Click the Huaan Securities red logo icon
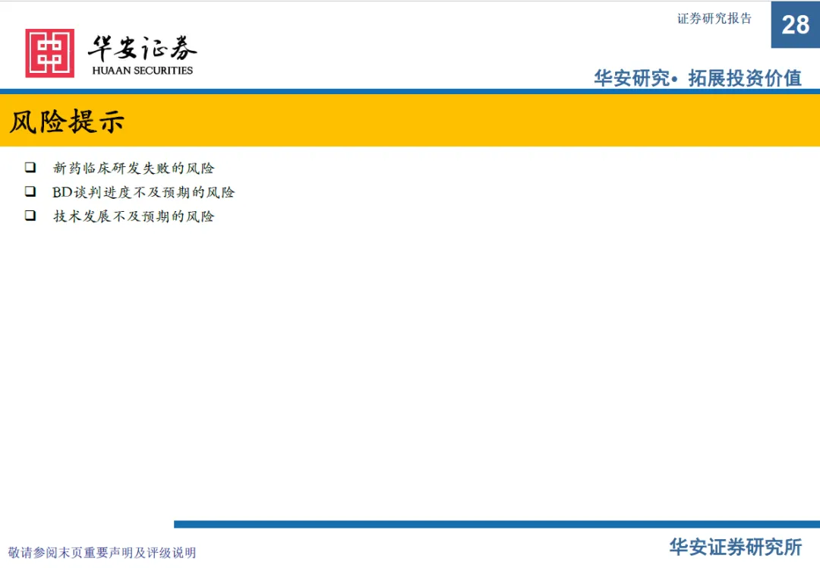 [x=49, y=53]
